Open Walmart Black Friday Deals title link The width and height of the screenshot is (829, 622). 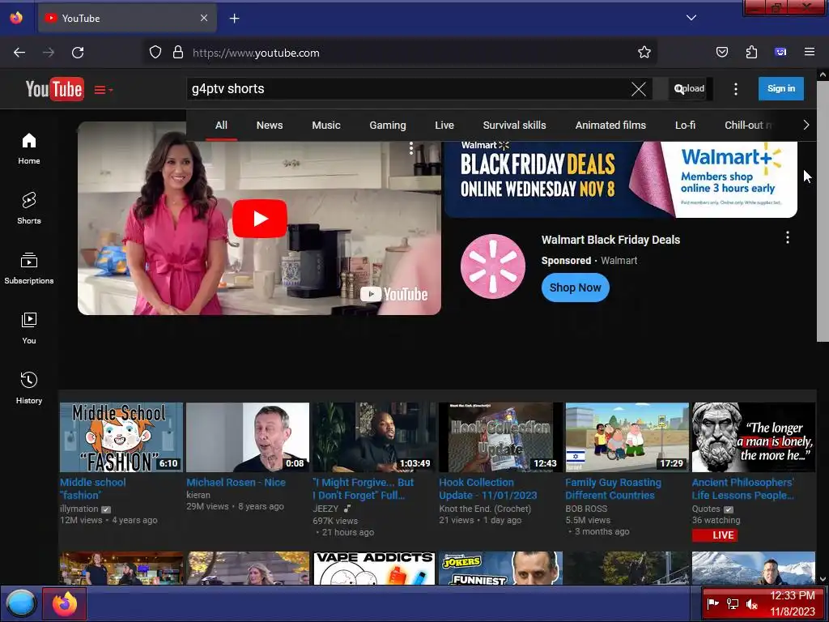click(610, 240)
